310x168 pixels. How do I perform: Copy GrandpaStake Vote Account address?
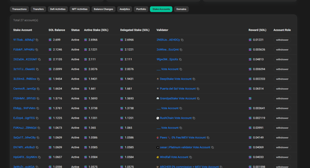click(198, 98)
